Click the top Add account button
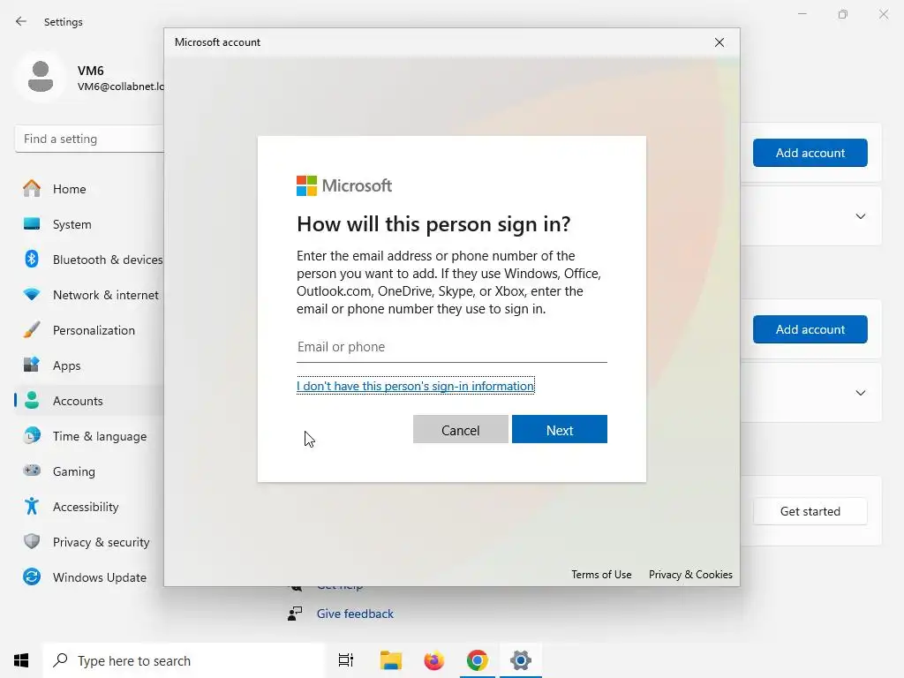Image resolution: width=904 pixels, height=678 pixels. [x=810, y=153]
